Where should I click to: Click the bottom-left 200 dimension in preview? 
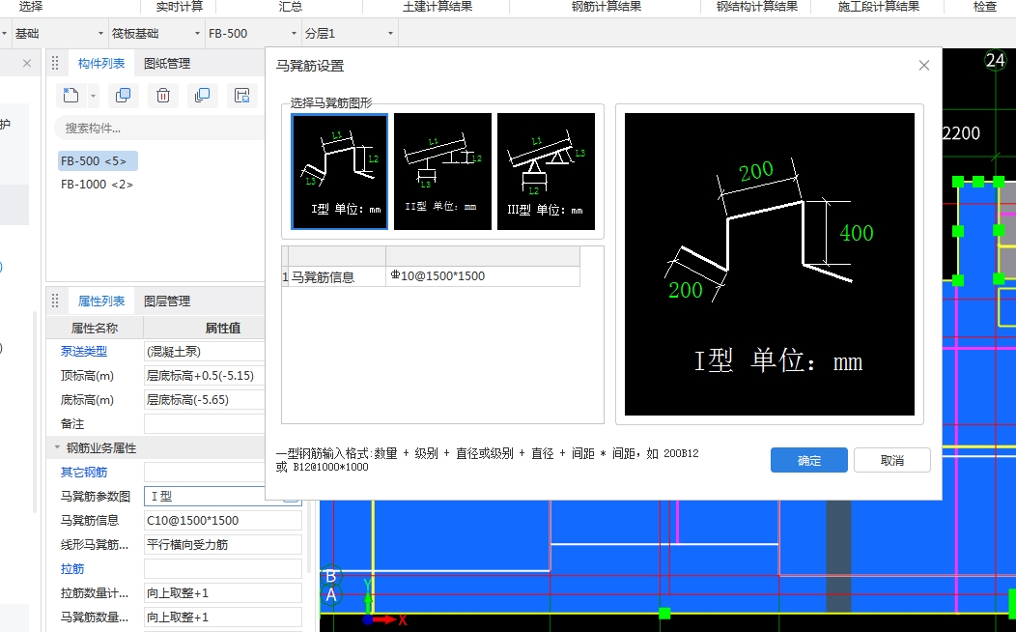(x=686, y=290)
